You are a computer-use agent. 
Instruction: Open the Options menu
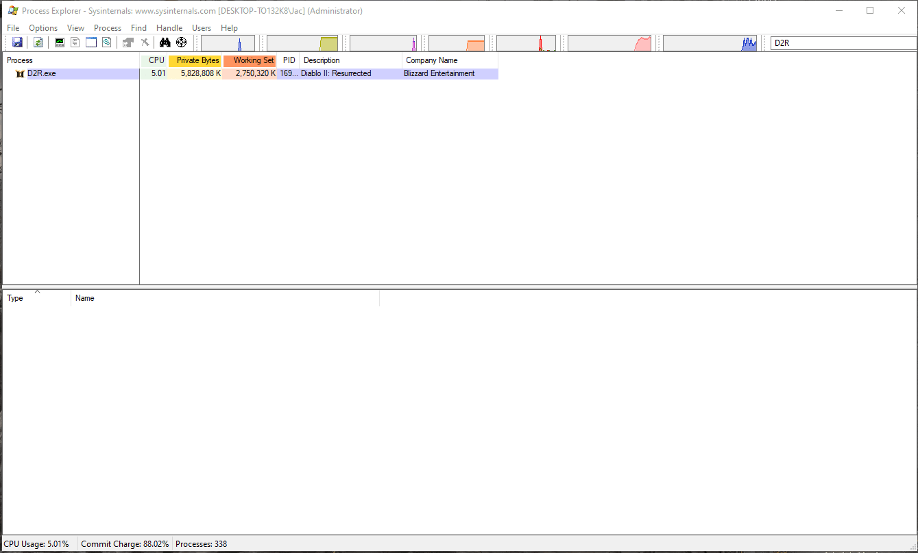click(43, 28)
